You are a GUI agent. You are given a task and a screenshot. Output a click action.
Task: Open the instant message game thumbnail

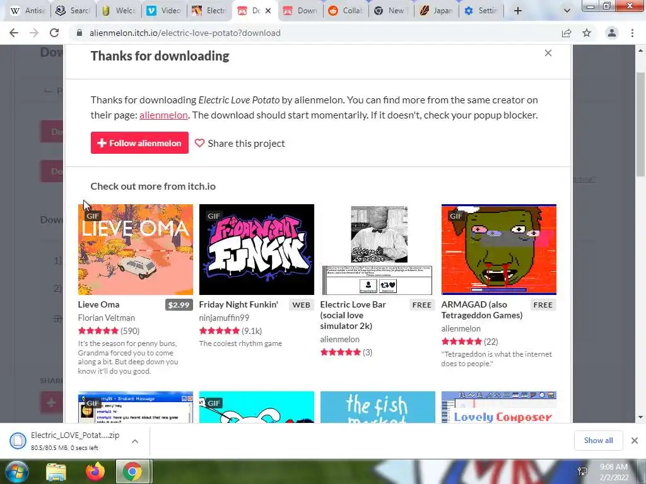tap(136, 407)
